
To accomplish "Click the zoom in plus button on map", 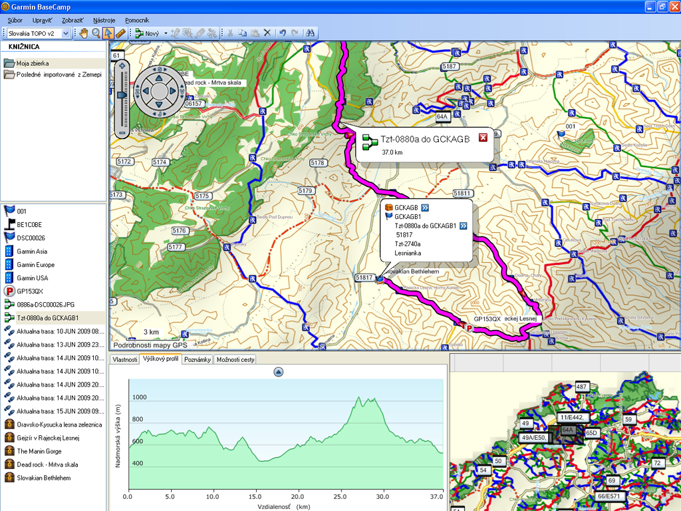I will 121,66.
